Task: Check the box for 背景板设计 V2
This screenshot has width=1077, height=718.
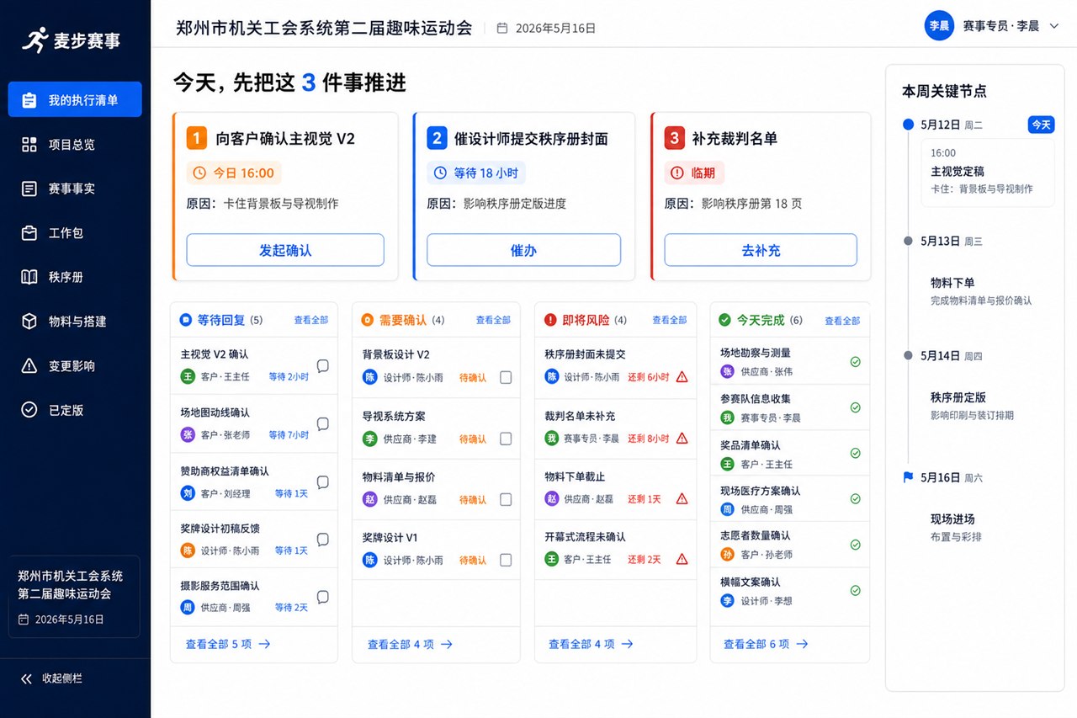Action: [506, 378]
